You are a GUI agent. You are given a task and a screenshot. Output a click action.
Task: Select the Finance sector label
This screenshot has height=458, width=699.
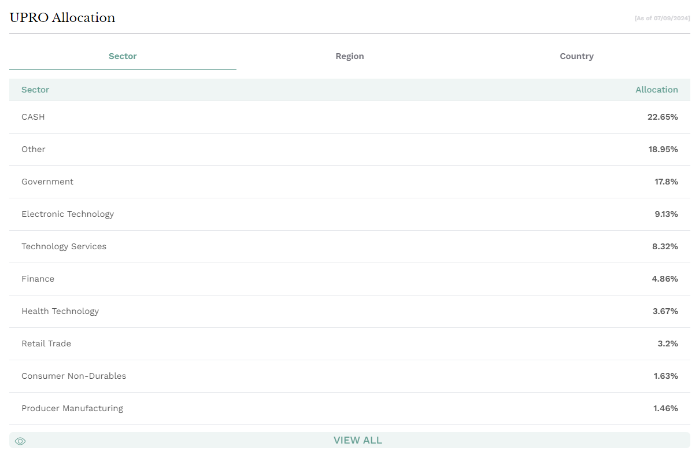(38, 279)
